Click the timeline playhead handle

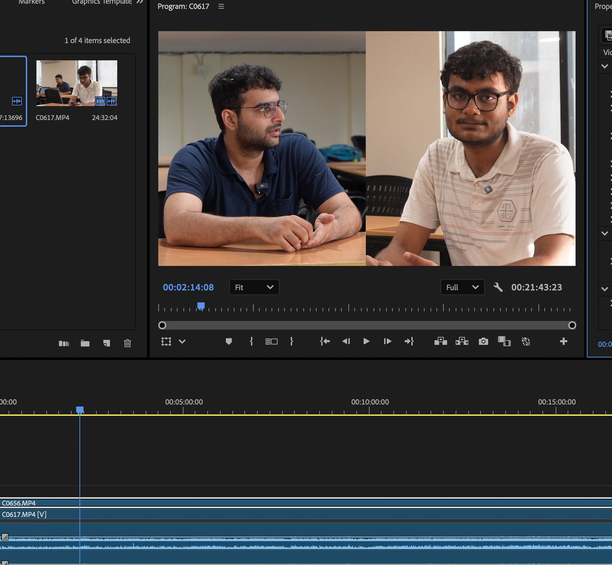pos(80,410)
